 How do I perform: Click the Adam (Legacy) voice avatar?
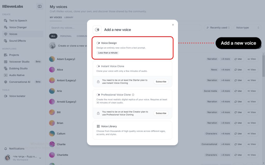click(x=52, y=59)
